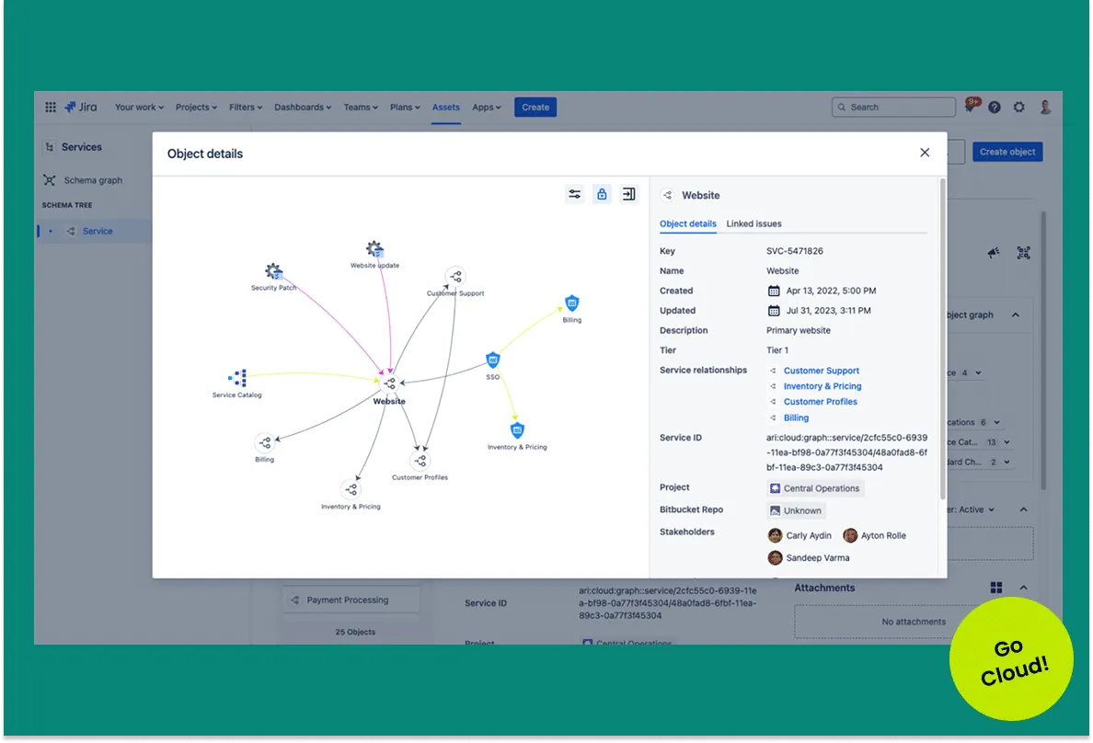The height and width of the screenshot is (743, 1093).
Task: Expand the Projects dropdown menu
Action: click(x=196, y=108)
